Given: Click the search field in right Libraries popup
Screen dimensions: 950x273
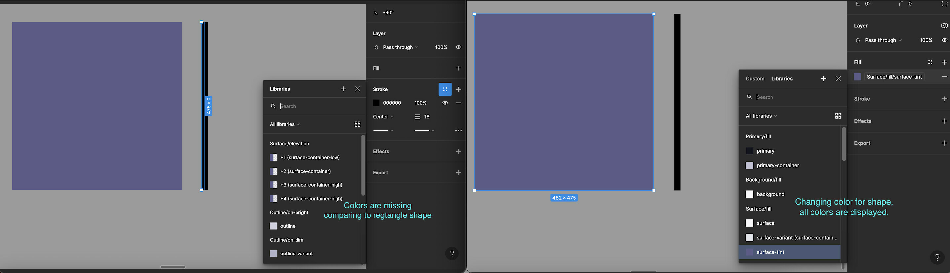Looking at the screenshot, I should tap(793, 97).
